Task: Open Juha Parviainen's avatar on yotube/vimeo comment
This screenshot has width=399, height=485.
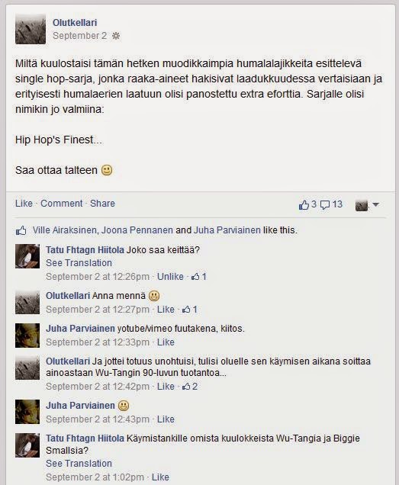Action: click(x=27, y=336)
